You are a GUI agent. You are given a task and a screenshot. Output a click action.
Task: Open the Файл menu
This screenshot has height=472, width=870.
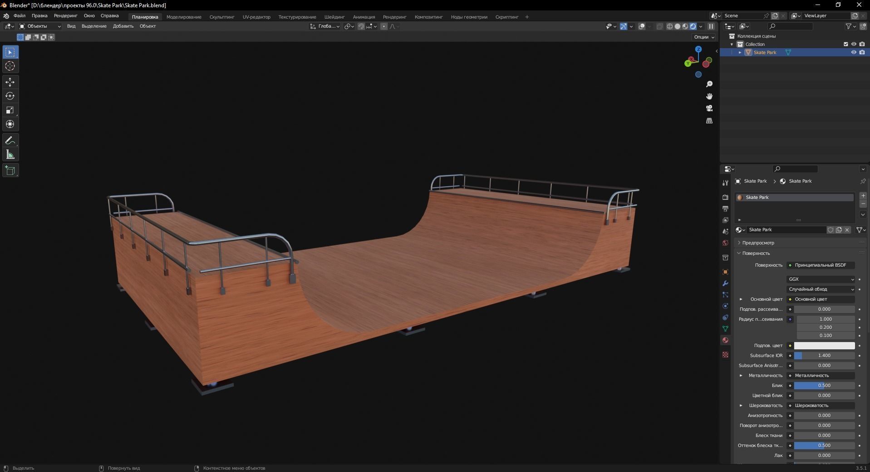pos(20,16)
